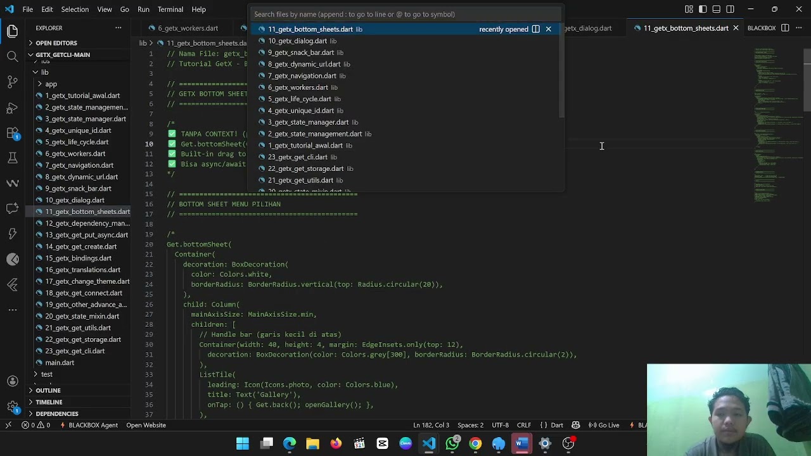The width and height of the screenshot is (811, 456).
Task: Open editor more actions ellipsis
Action: coord(799,28)
